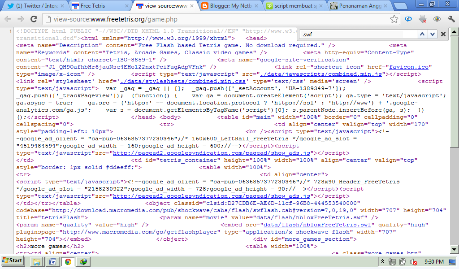Close the script membuat tab
Image resolution: width=459 pixels, height=269 pixels.
click(321, 6)
